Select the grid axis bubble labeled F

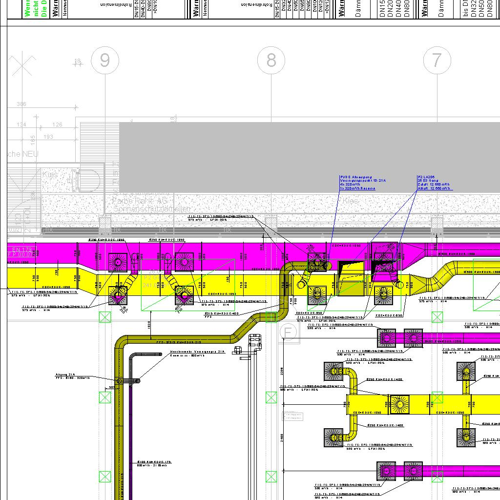tap(288, 333)
